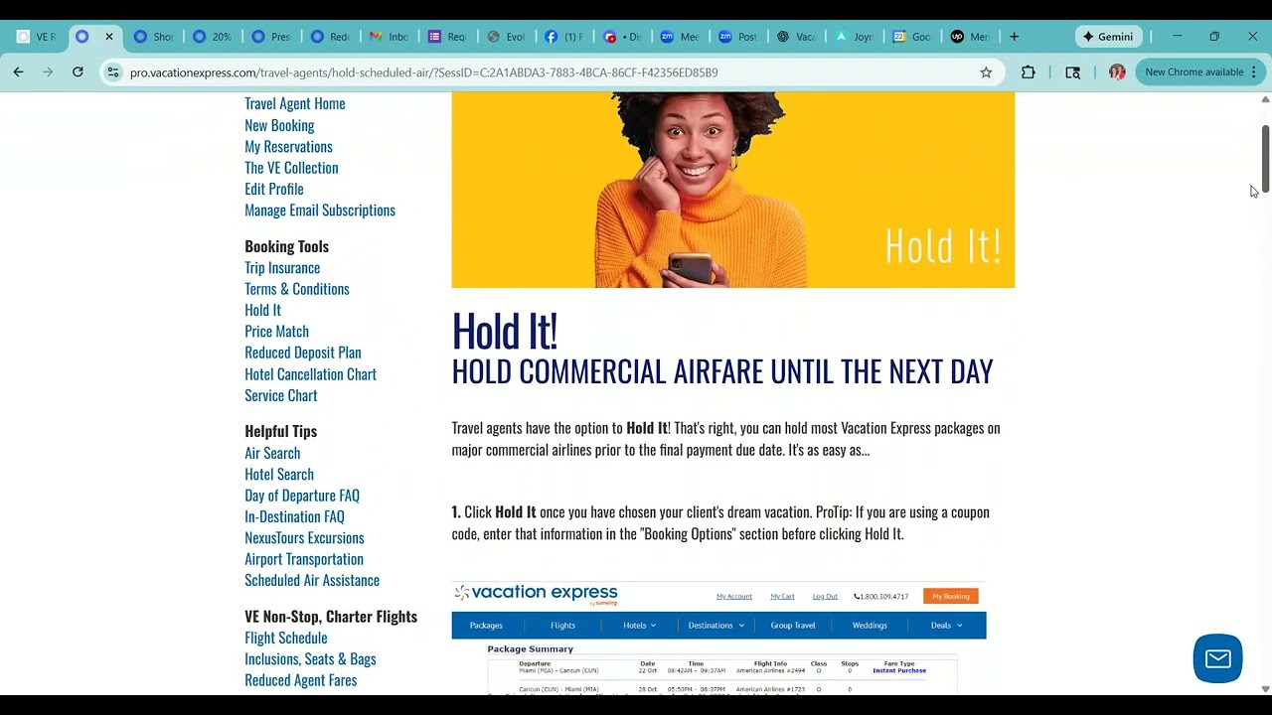View Terms & Conditions

(297, 289)
